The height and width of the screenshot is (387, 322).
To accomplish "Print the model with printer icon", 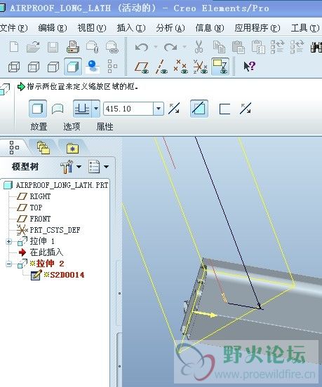I will pyautogui.click(x=73, y=47).
